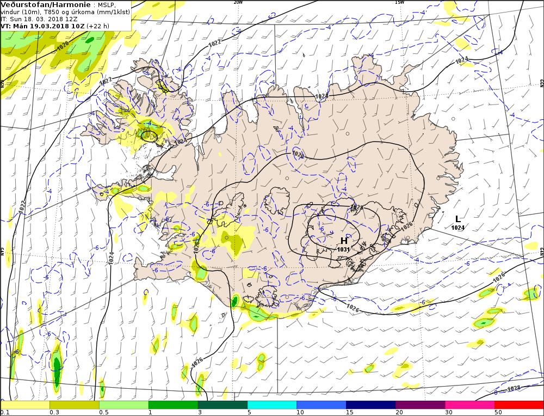The width and height of the screenshot is (544, 416).
Task: Click the 'H' high pressure marker
Action: tap(344, 241)
